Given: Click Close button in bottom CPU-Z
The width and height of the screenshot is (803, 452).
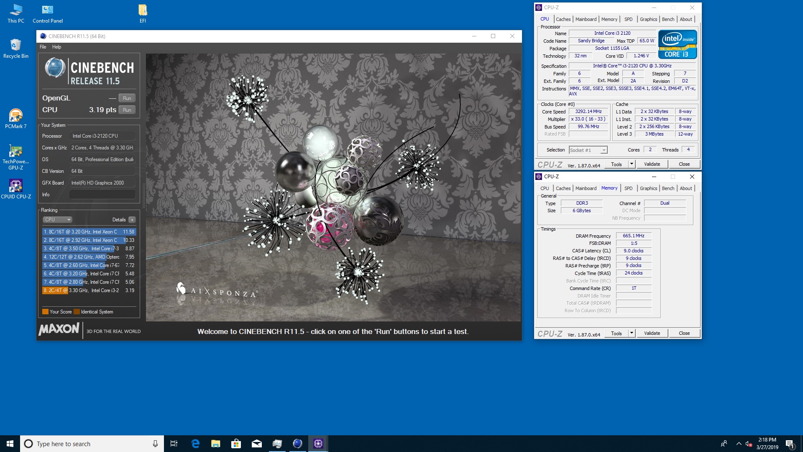Looking at the screenshot, I should click(684, 334).
